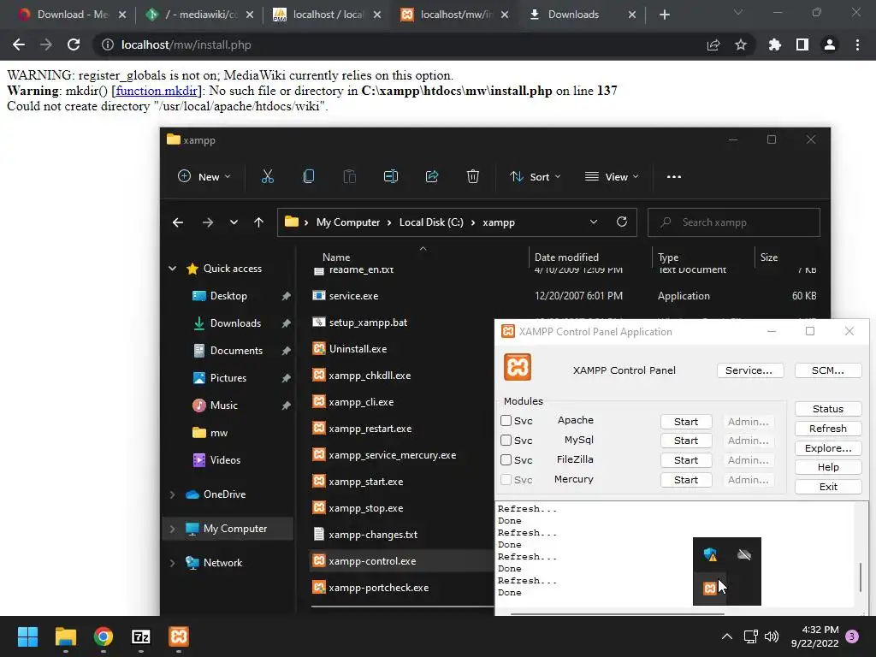Viewport: 876px width, 657px height.
Task: Click the Cut scissors icon in File Explorer
Action: (x=268, y=176)
